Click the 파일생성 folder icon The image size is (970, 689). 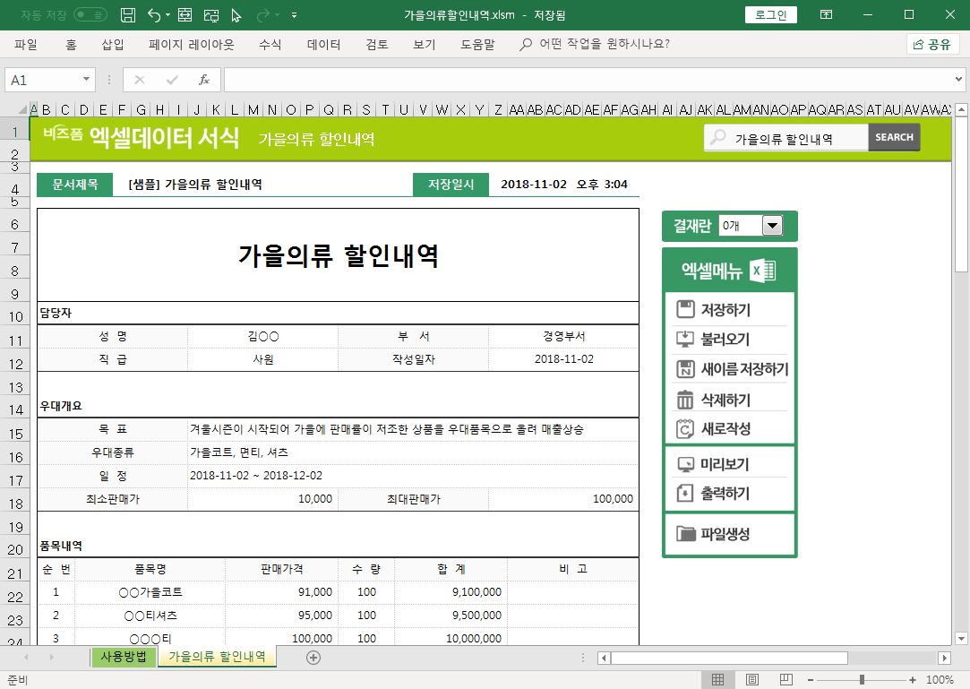point(686,534)
